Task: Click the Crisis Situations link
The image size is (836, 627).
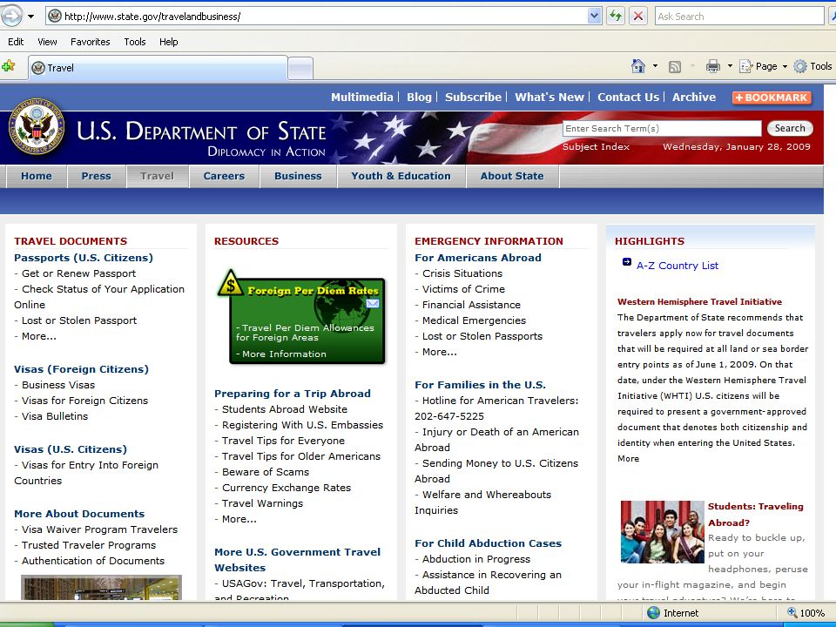Action: tap(462, 273)
